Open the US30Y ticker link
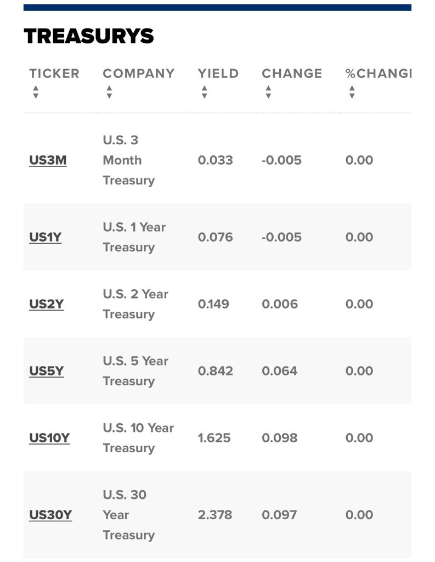Image resolution: width=435 pixels, height=562 pixels. (x=50, y=515)
